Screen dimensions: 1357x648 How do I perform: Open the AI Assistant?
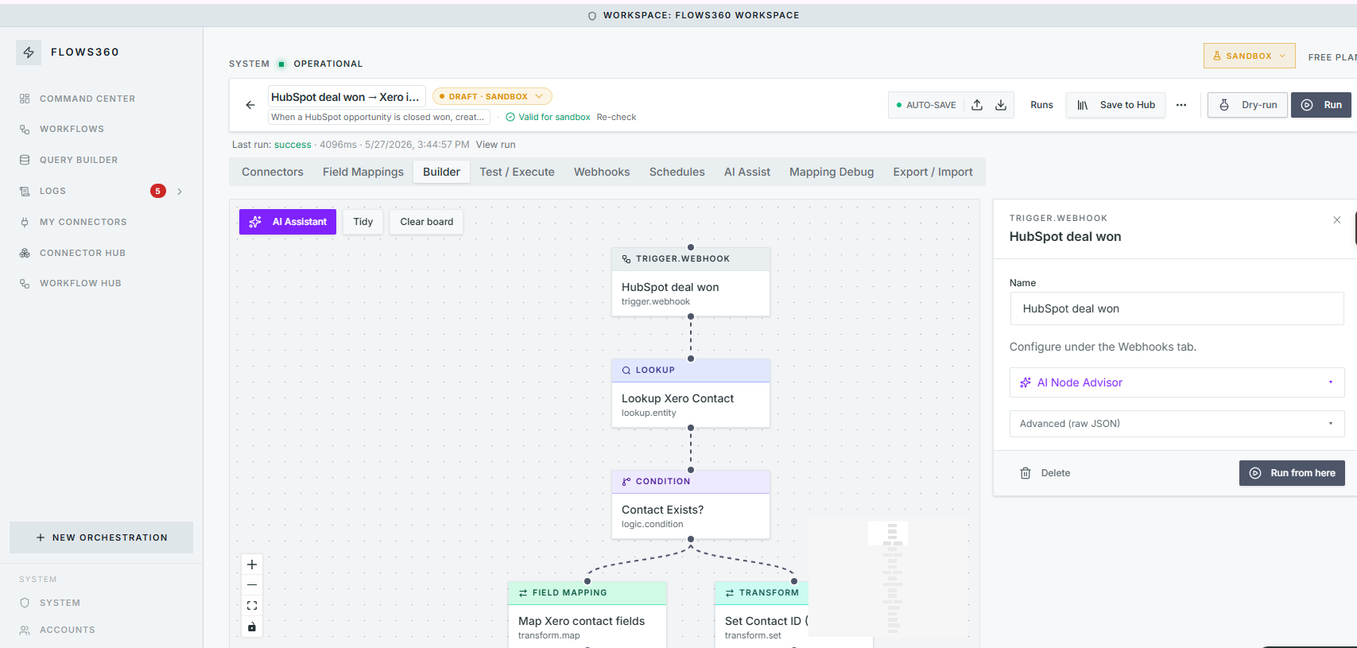[288, 222]
